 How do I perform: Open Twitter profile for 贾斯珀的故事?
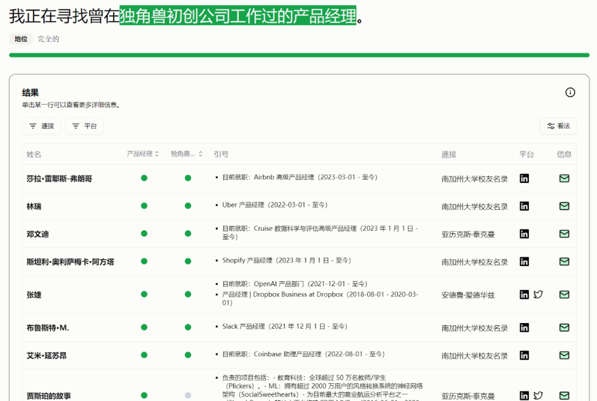pos(538,395)
